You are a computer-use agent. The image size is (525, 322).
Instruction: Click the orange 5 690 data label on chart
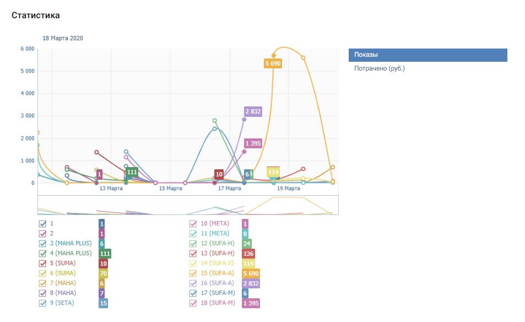pos(273,63)
